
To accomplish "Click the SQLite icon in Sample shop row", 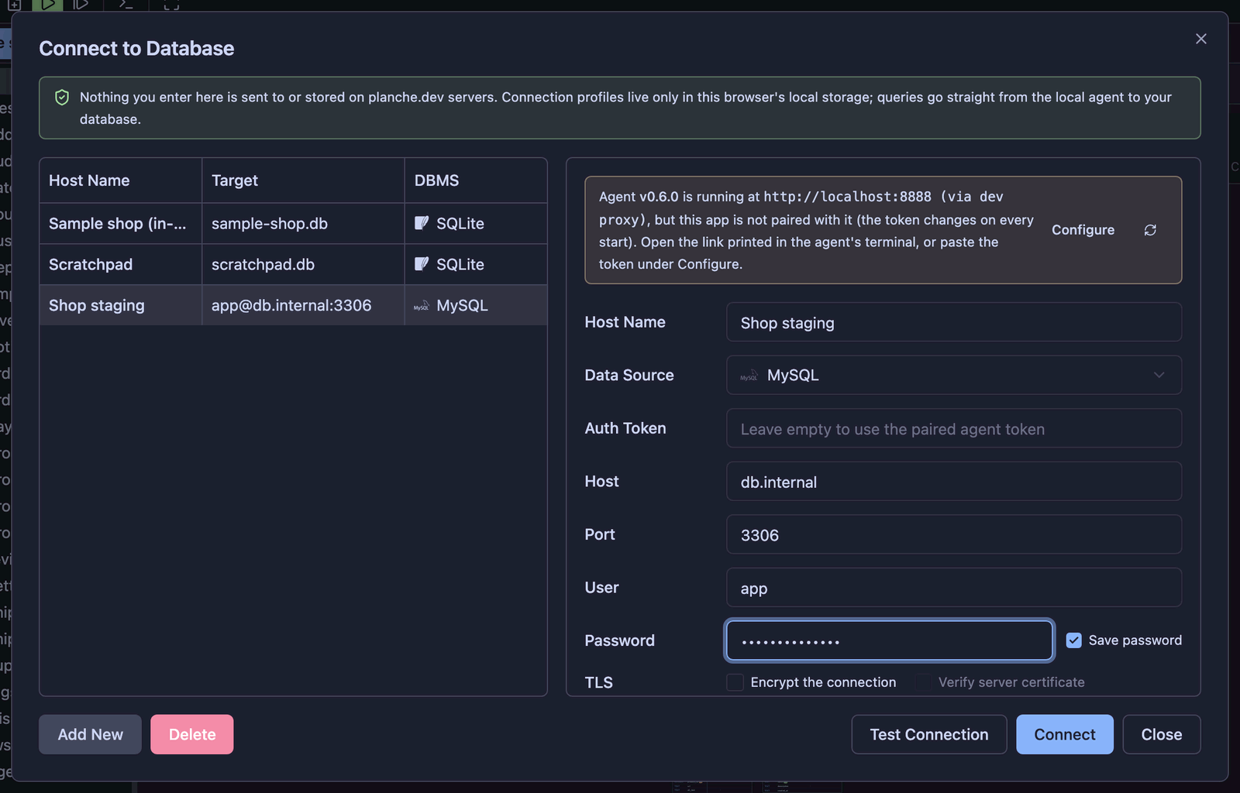I will (422, 223).
